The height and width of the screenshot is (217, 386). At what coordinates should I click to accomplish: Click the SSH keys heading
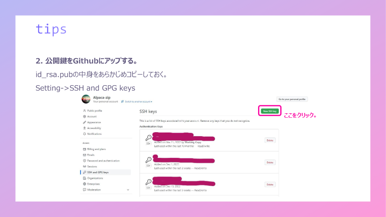[148, 111]
